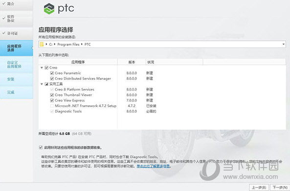Screen dimensions: 290x191
Task: Click the 下一步(N) next button
Action: 280,187
